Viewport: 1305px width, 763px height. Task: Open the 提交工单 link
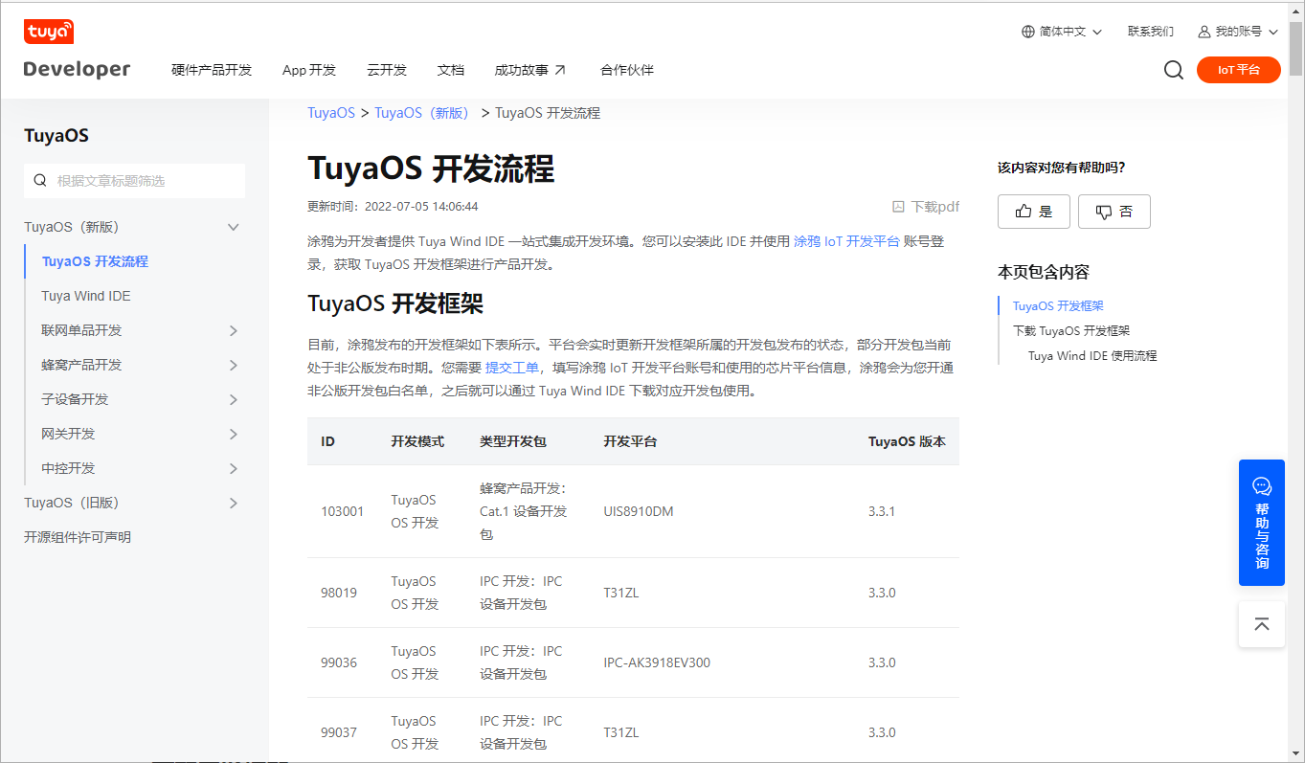tap(511, 367)
